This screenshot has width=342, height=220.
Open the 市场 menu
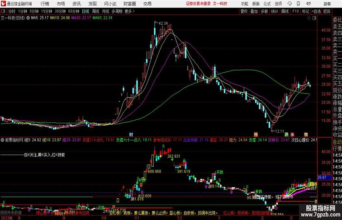point(61,4)
